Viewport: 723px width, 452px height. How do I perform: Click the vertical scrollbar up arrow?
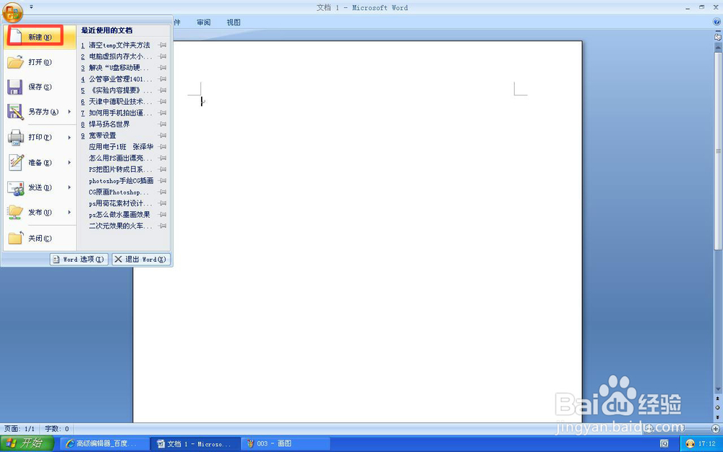point(718,46)
